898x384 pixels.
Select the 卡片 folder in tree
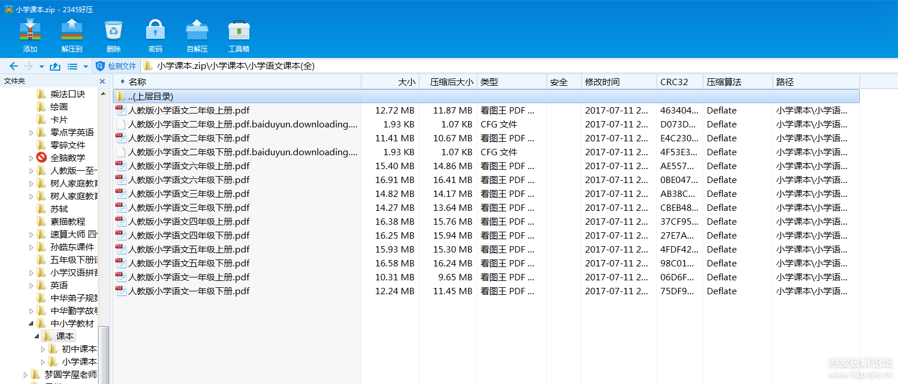(x=59, y=119)
